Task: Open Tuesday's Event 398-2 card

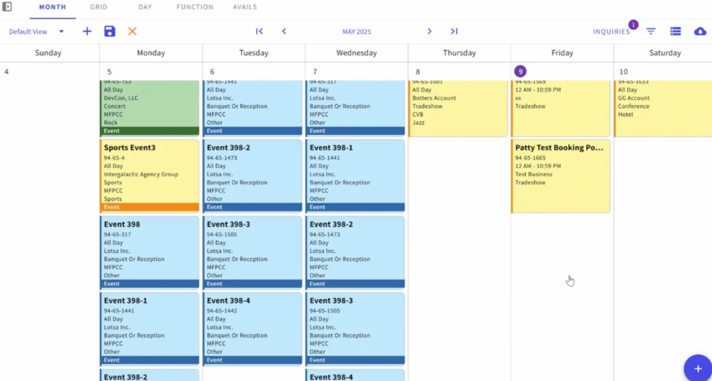Action: coord(252,175)
